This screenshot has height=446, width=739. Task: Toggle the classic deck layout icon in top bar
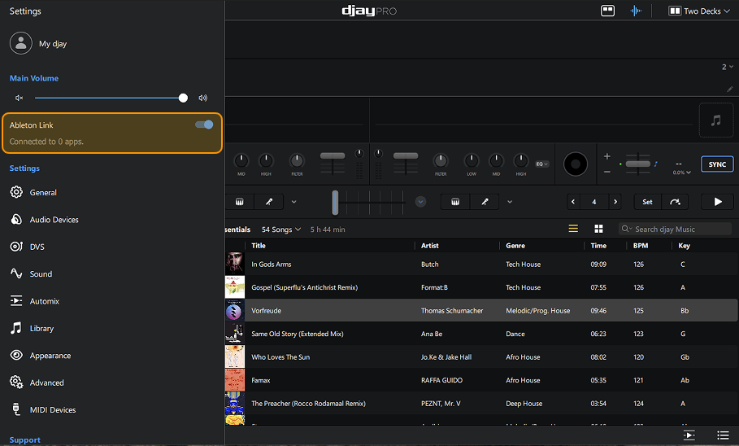pos(607,11)
